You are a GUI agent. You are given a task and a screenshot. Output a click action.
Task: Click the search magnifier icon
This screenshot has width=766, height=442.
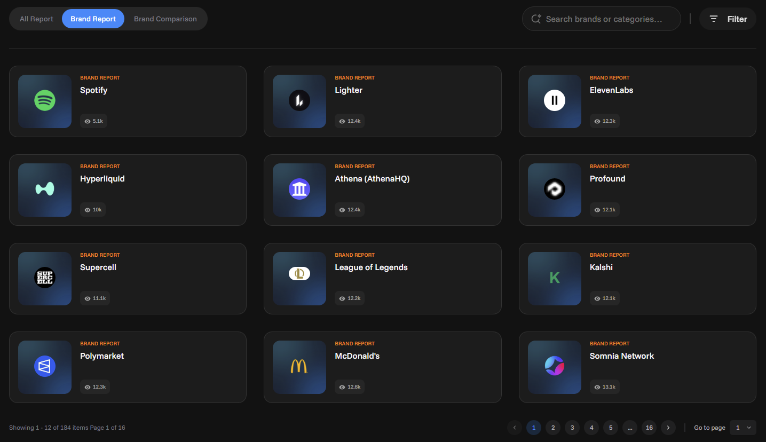[535, 19]
